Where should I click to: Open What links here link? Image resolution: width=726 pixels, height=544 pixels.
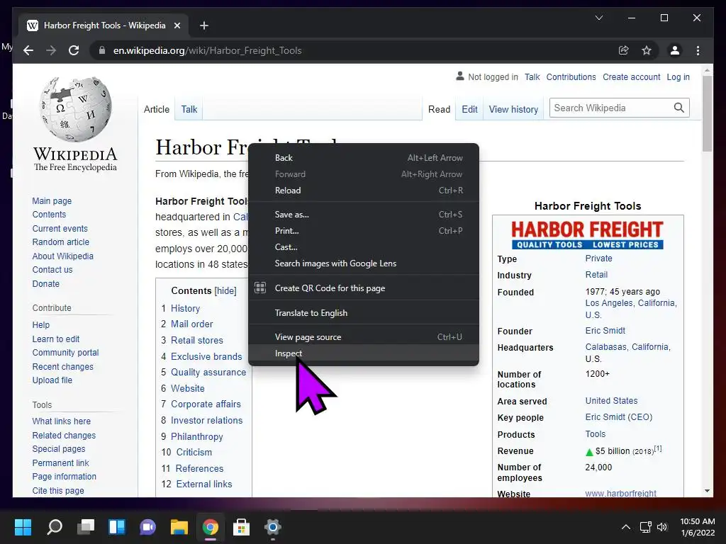62,421
